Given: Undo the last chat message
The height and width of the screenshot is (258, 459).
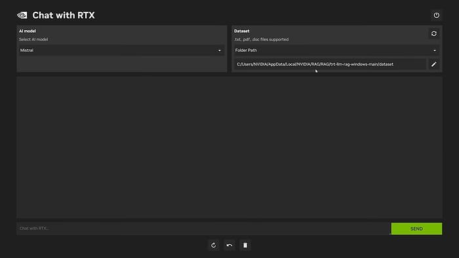Looking at the screenshot, I should 229,245.
